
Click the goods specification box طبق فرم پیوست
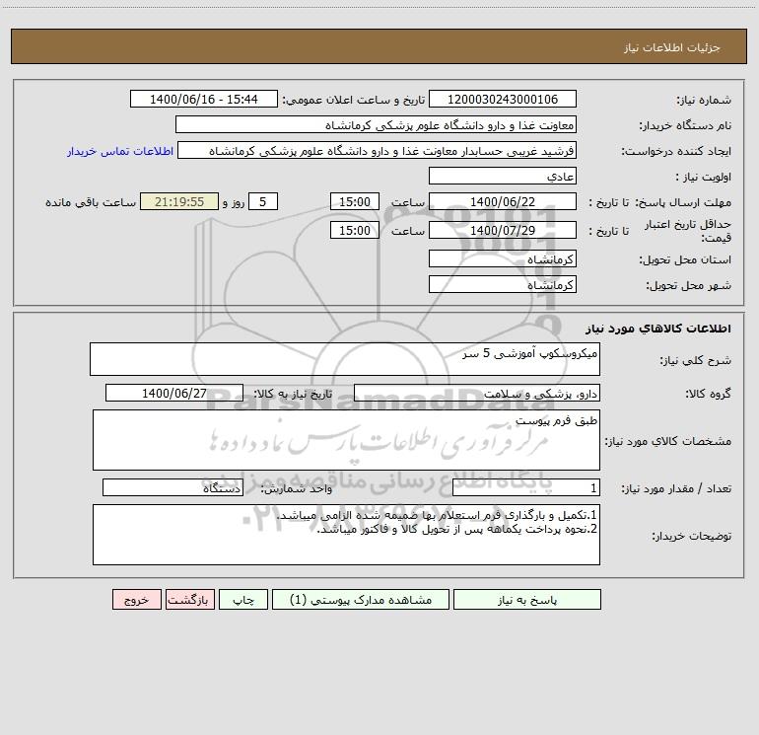(346, 440)
